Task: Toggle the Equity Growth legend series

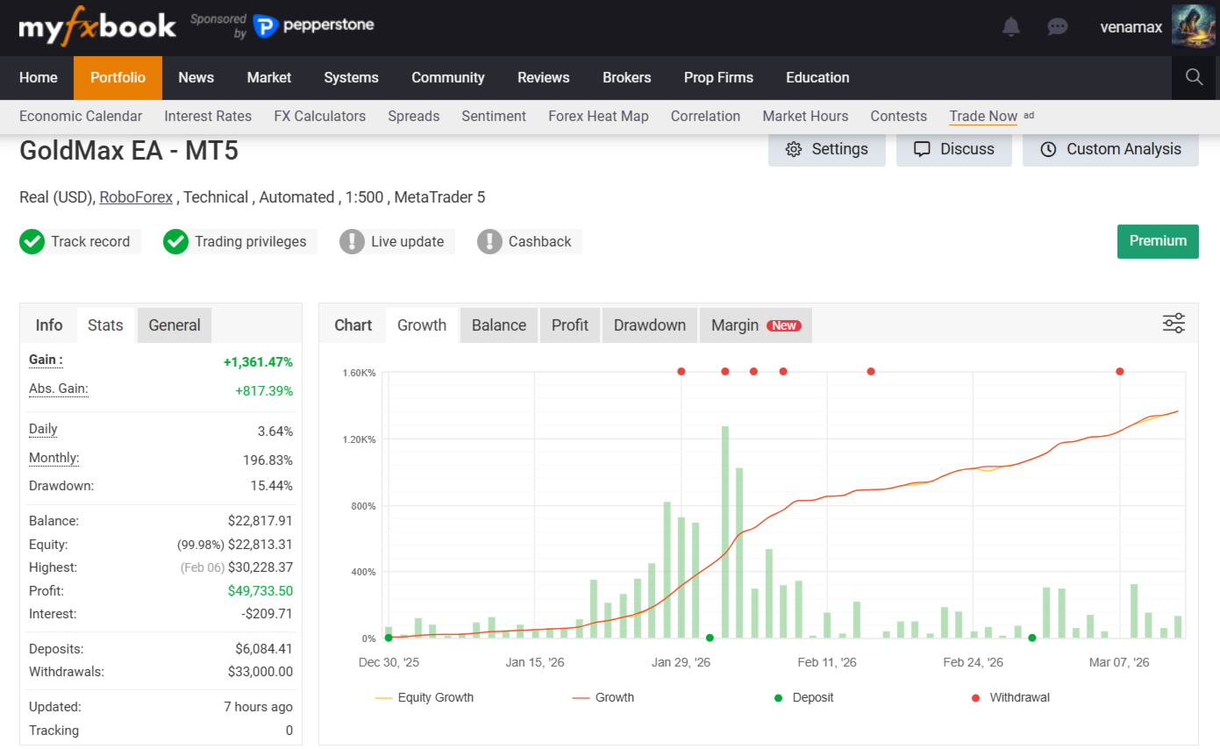Action: pyautogui.click(x=425, y=698)
